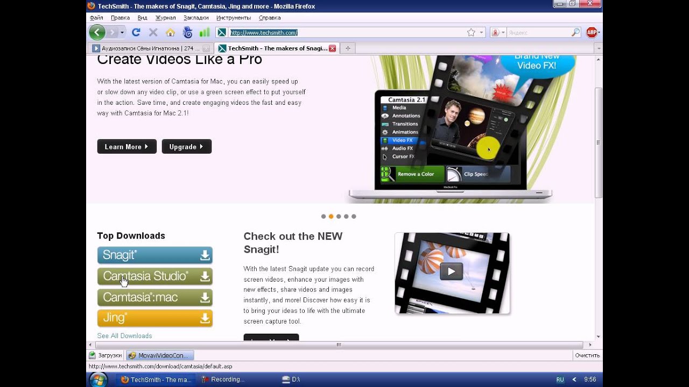The height and width of the screenshot is (387, 689).
Task: Click the search magnifier icon
Action: pyautogui.click(x=576, y=32)
